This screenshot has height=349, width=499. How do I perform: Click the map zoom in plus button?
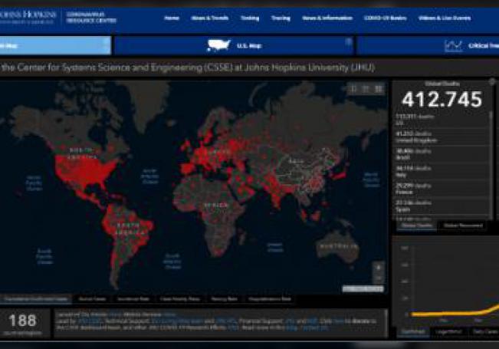tap(378, 266)
